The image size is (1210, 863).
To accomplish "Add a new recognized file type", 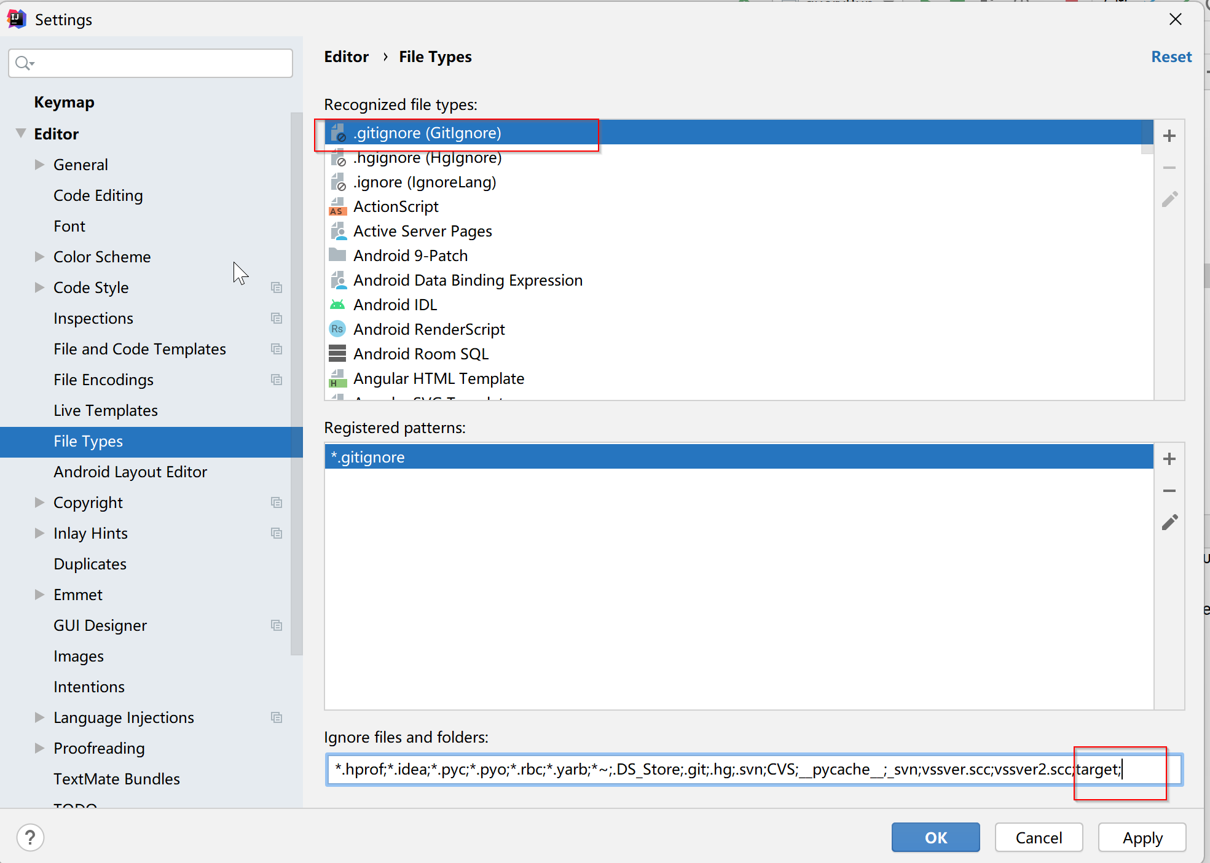I will point(1169,136).
